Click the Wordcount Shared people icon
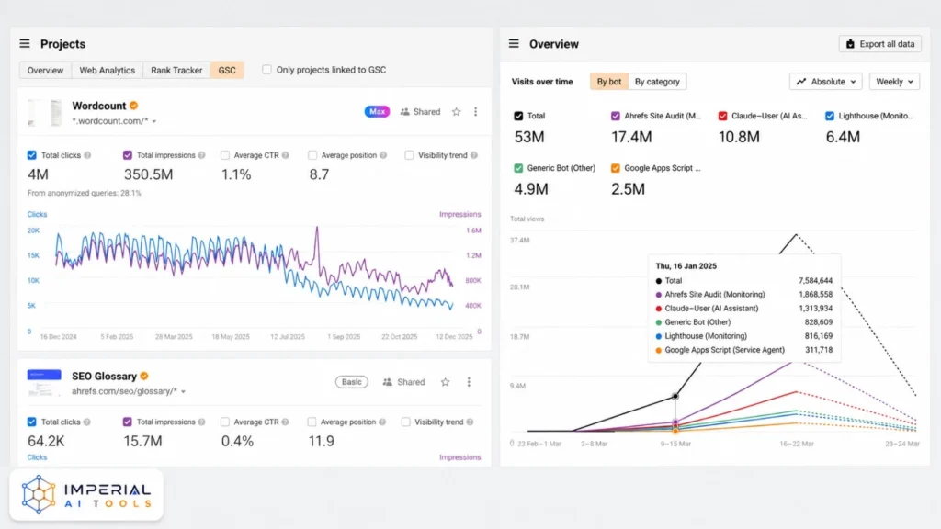Screen dimensions: 941x529 pos(405,111)
